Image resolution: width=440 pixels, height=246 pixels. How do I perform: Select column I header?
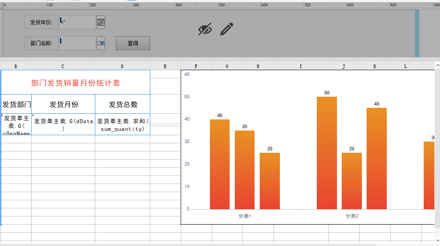tap(300, 66)
